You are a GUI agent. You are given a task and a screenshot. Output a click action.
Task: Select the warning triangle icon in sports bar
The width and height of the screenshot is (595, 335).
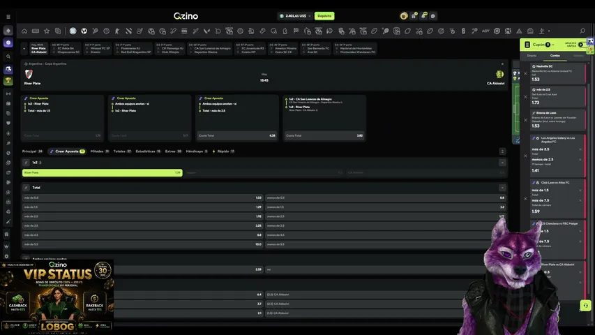click(x=519, y=31)
